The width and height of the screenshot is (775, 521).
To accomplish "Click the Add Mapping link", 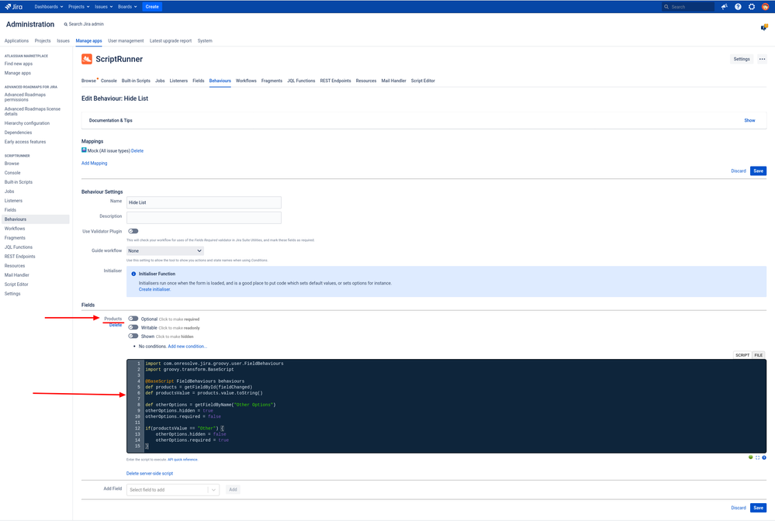I will tap(94, 163).
